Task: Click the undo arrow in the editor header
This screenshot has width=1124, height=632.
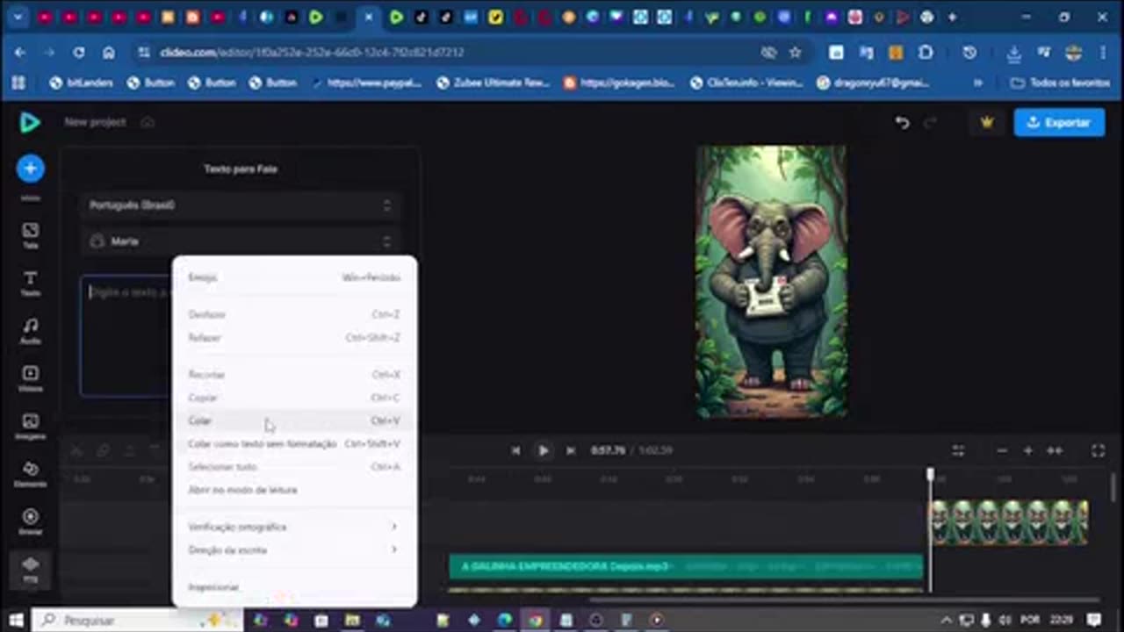Action: pyautogui.click(x=902, y=122)
